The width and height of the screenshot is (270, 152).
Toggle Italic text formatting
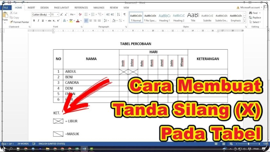38,21
